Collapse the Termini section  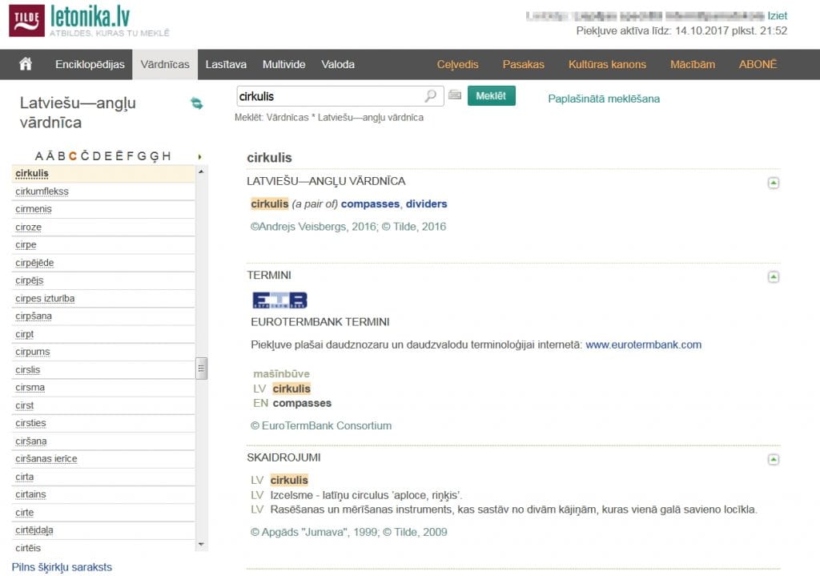click(x=774, y=276)
